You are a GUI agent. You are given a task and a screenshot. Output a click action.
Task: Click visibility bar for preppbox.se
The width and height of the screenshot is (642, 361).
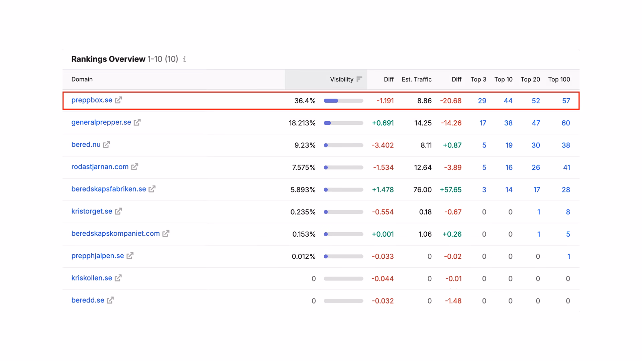pyautogui.click(x=343, y=101)
